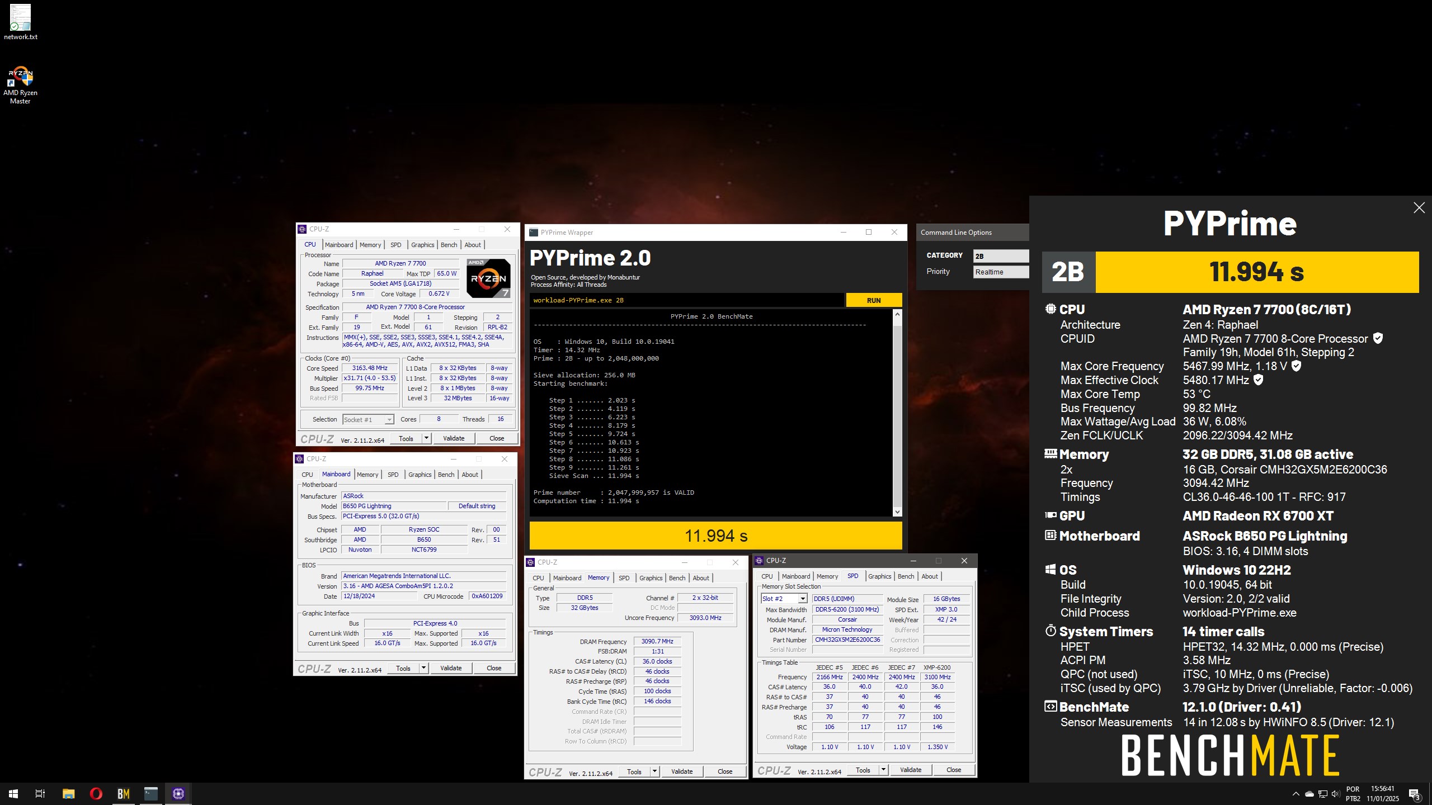1432x805 pixels.
Task: Close the BenchMate result panel
Action: (x=1419, y=208)
